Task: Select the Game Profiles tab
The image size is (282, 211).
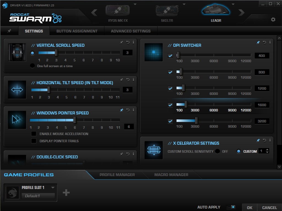Action: tap(29, 175)
